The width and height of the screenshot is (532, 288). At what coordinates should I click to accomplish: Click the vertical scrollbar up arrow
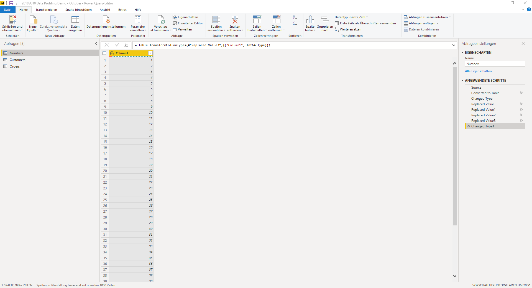pos(455,63)
